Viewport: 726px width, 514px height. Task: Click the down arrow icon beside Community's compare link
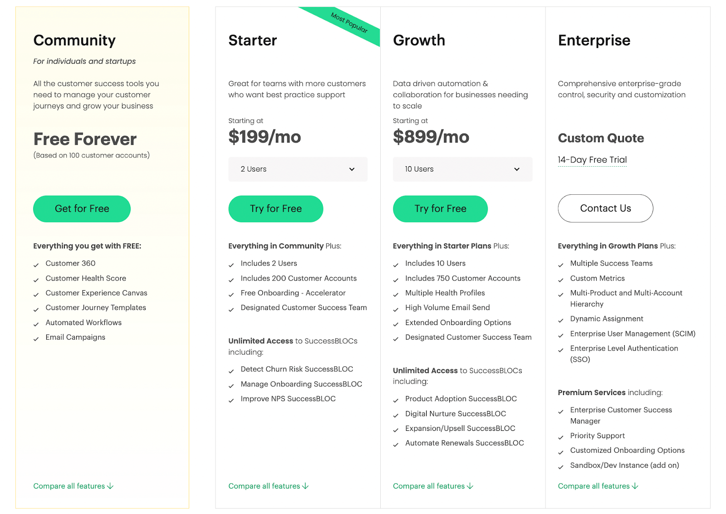pyautogui.click(x=110, y=486)
